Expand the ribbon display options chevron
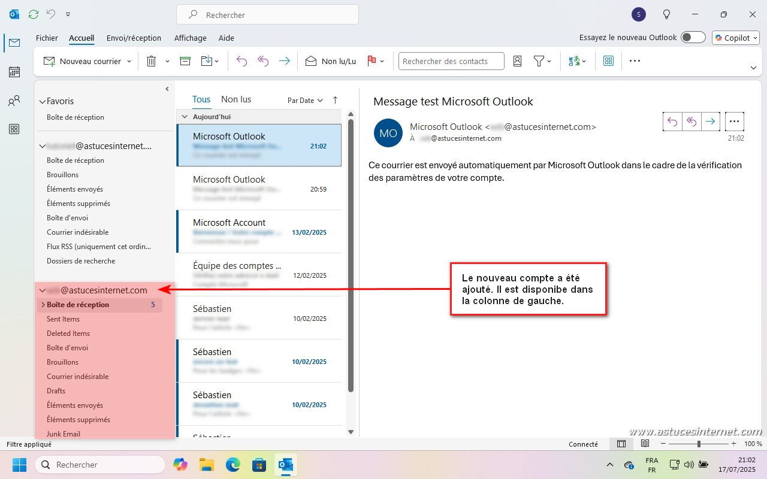 pos(753,68)
